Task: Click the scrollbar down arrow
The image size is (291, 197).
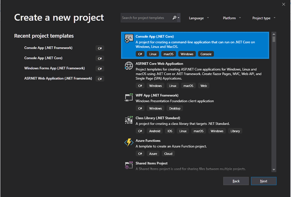Action: pyautogui.click(x=274, y=170)
